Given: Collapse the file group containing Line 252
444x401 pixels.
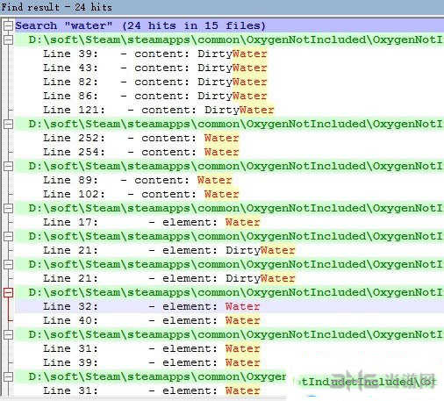Looking at the screenshot, I should pos(8,124).
